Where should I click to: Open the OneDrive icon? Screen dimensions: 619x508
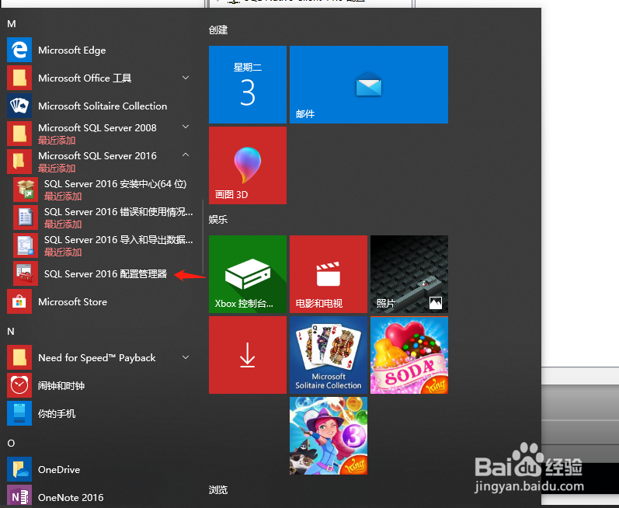click(x=19, y=469)
